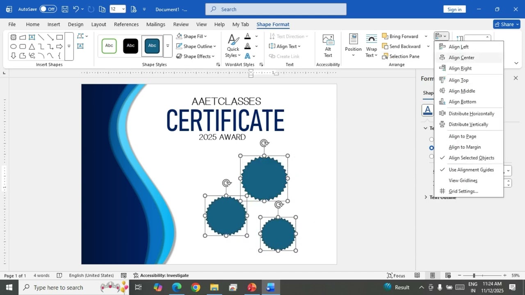The height and width of the screenshot is (295, 525).
Task: Open Microsoft Edge from taskbar
Action: pyautogui.click(x=177, y=288)
